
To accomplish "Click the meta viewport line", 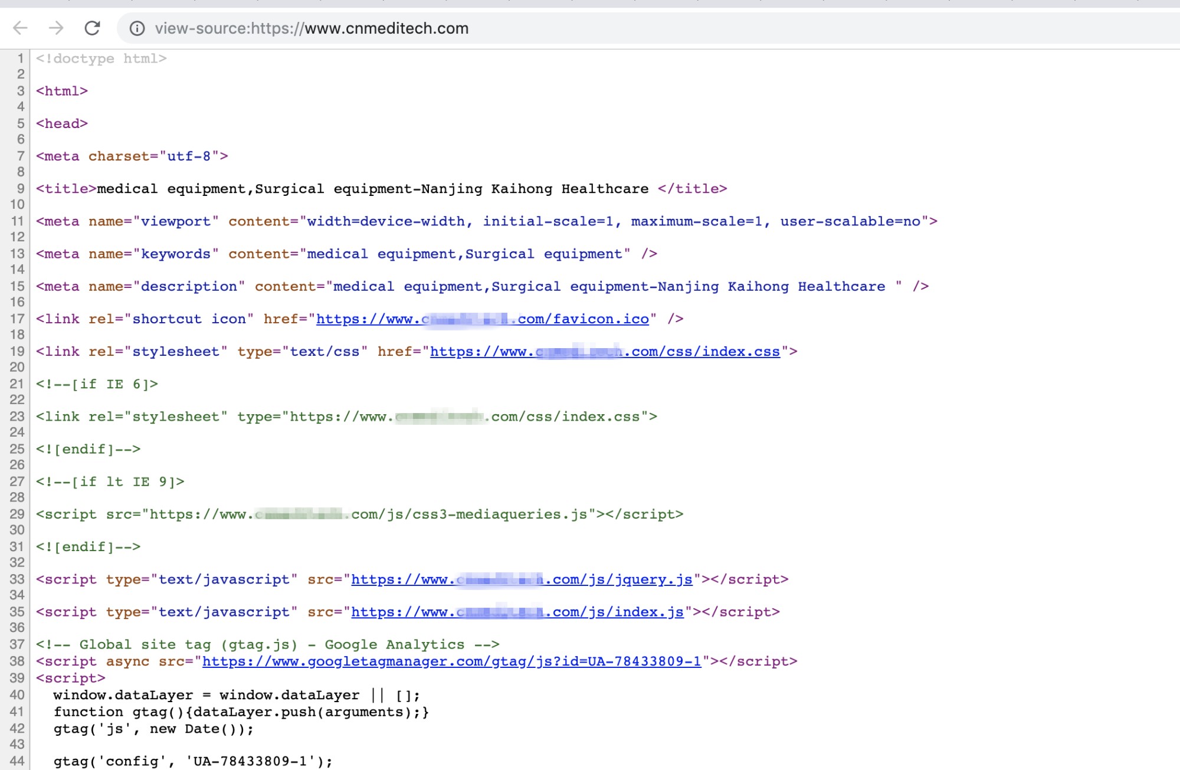I will (x=486, y=221).
